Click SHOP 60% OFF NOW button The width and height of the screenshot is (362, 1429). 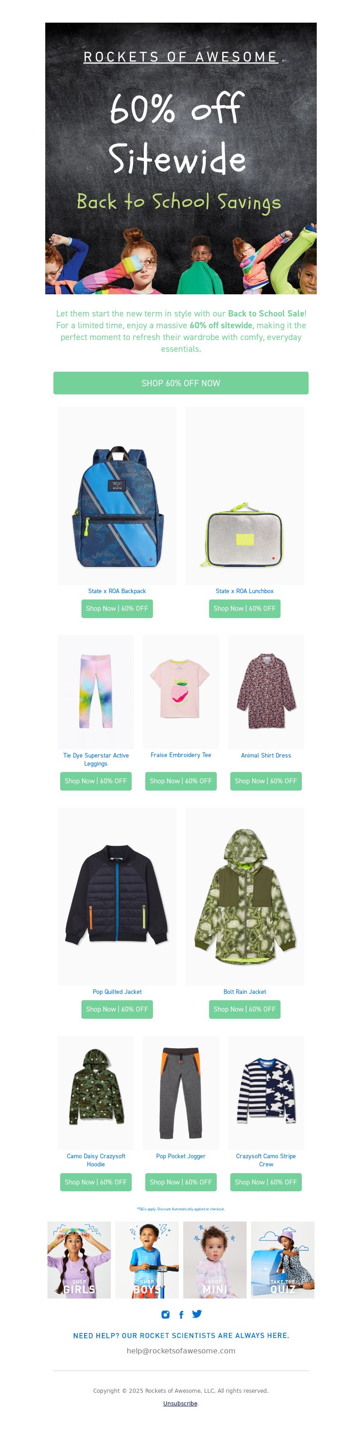point(181,383)
